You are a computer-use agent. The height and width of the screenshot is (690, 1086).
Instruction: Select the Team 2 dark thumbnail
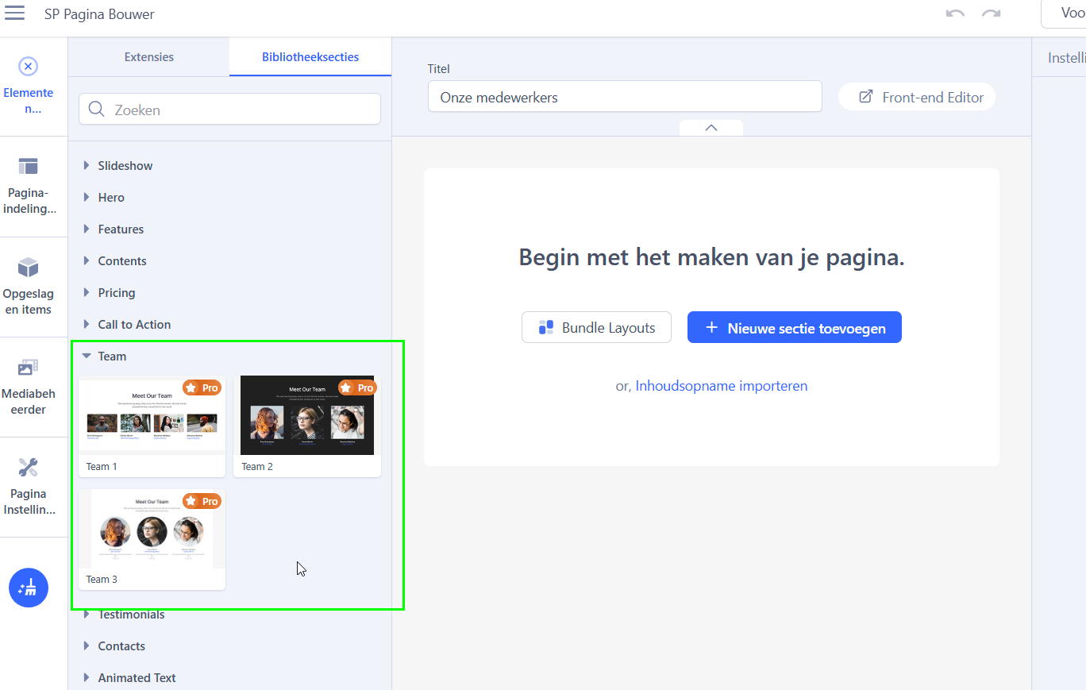[x=307, y=417]
